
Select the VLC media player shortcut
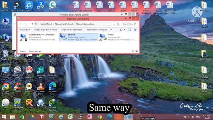pos(41,88)
